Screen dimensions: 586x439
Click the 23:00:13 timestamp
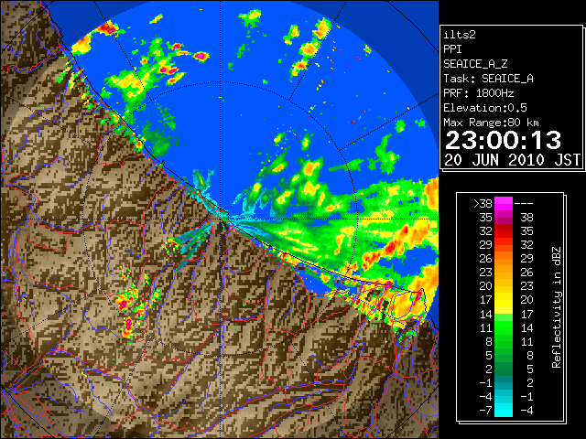[503, 140]
